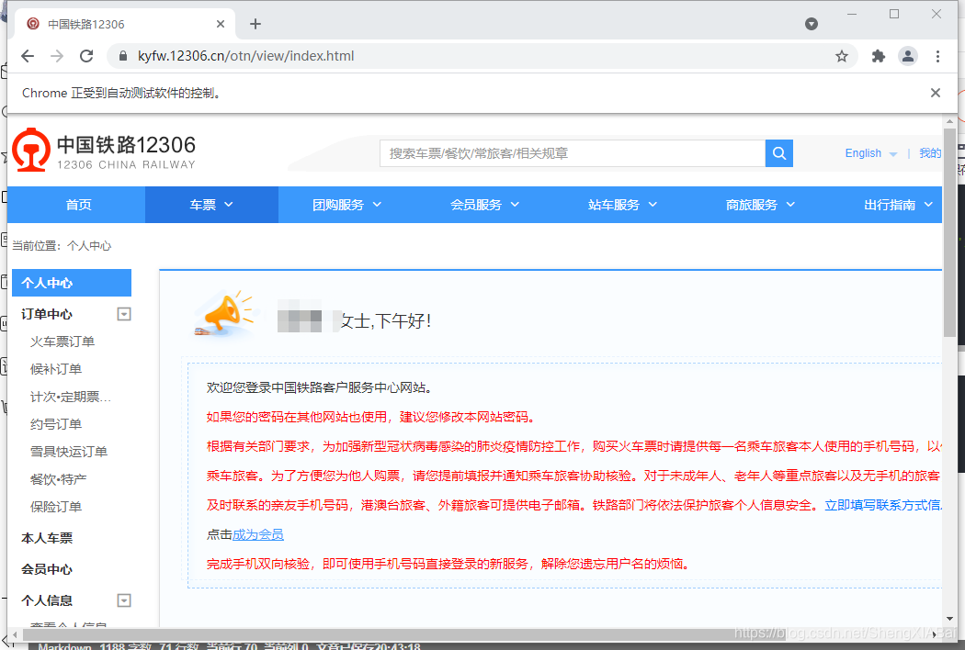This screenshot has height=650, width=965.
Task: Open the 商旅服务 navigation menu
Action: click(760, 205)
